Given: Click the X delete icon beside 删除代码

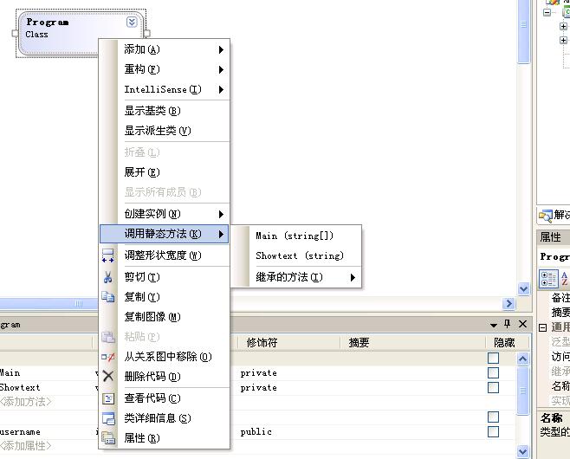Looking at the screenshot, I should 108,377.
